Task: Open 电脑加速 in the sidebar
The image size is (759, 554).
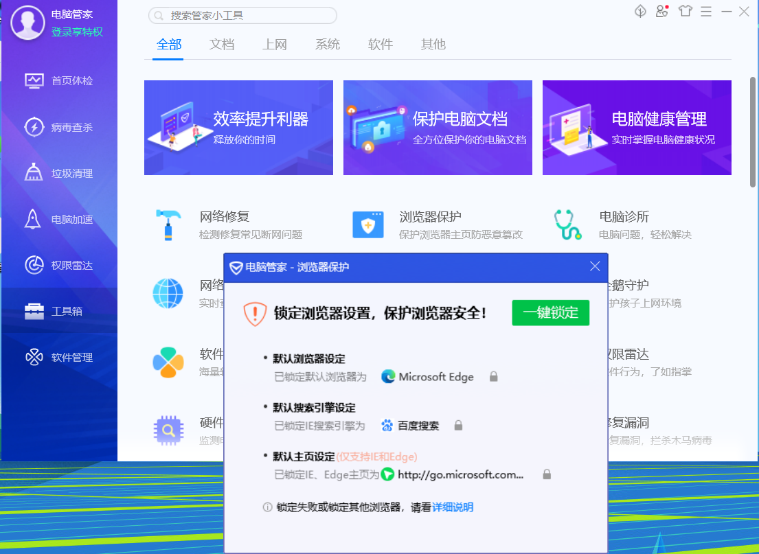Action: (x=59, y=219)
